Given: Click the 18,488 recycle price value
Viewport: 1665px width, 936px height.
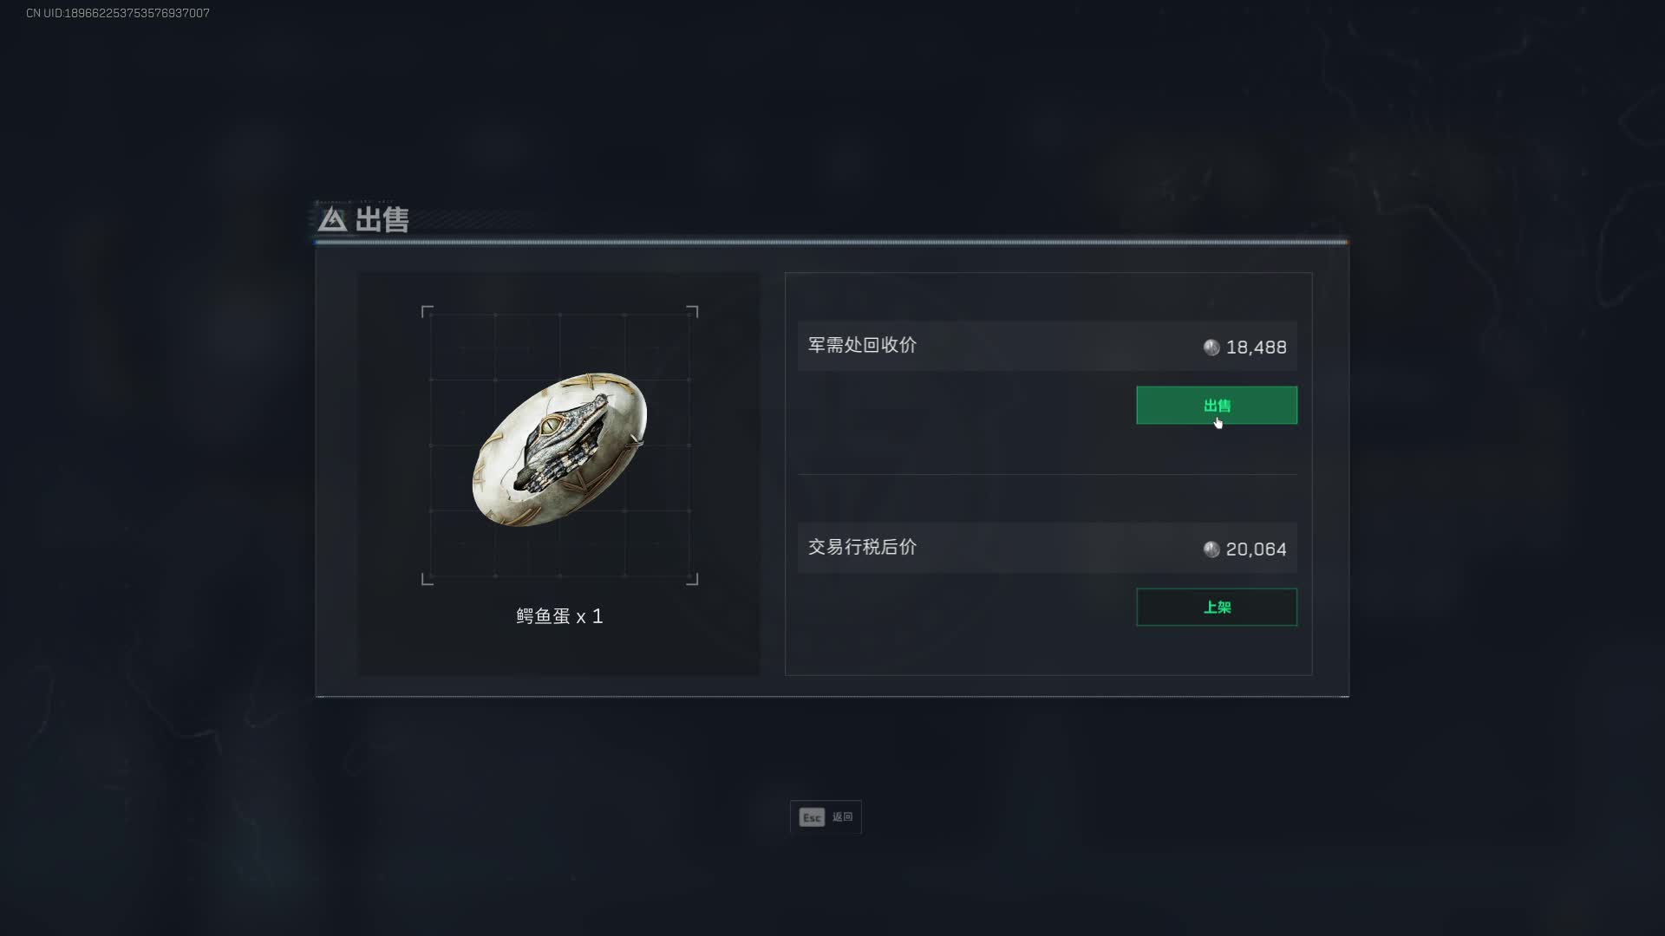Looking at the screenshot, I should pos(1256,348).
